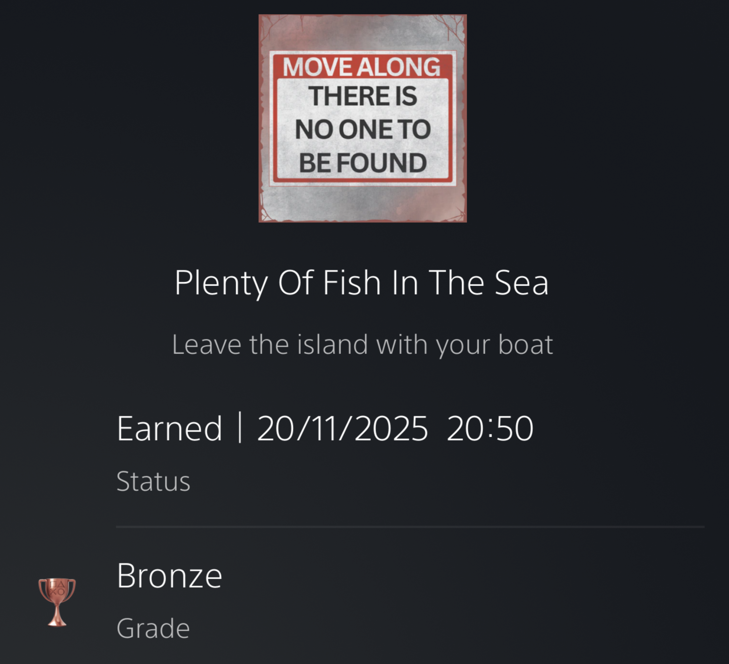Click the NO ONE TO line on the sign

click(x=363, y=129)
